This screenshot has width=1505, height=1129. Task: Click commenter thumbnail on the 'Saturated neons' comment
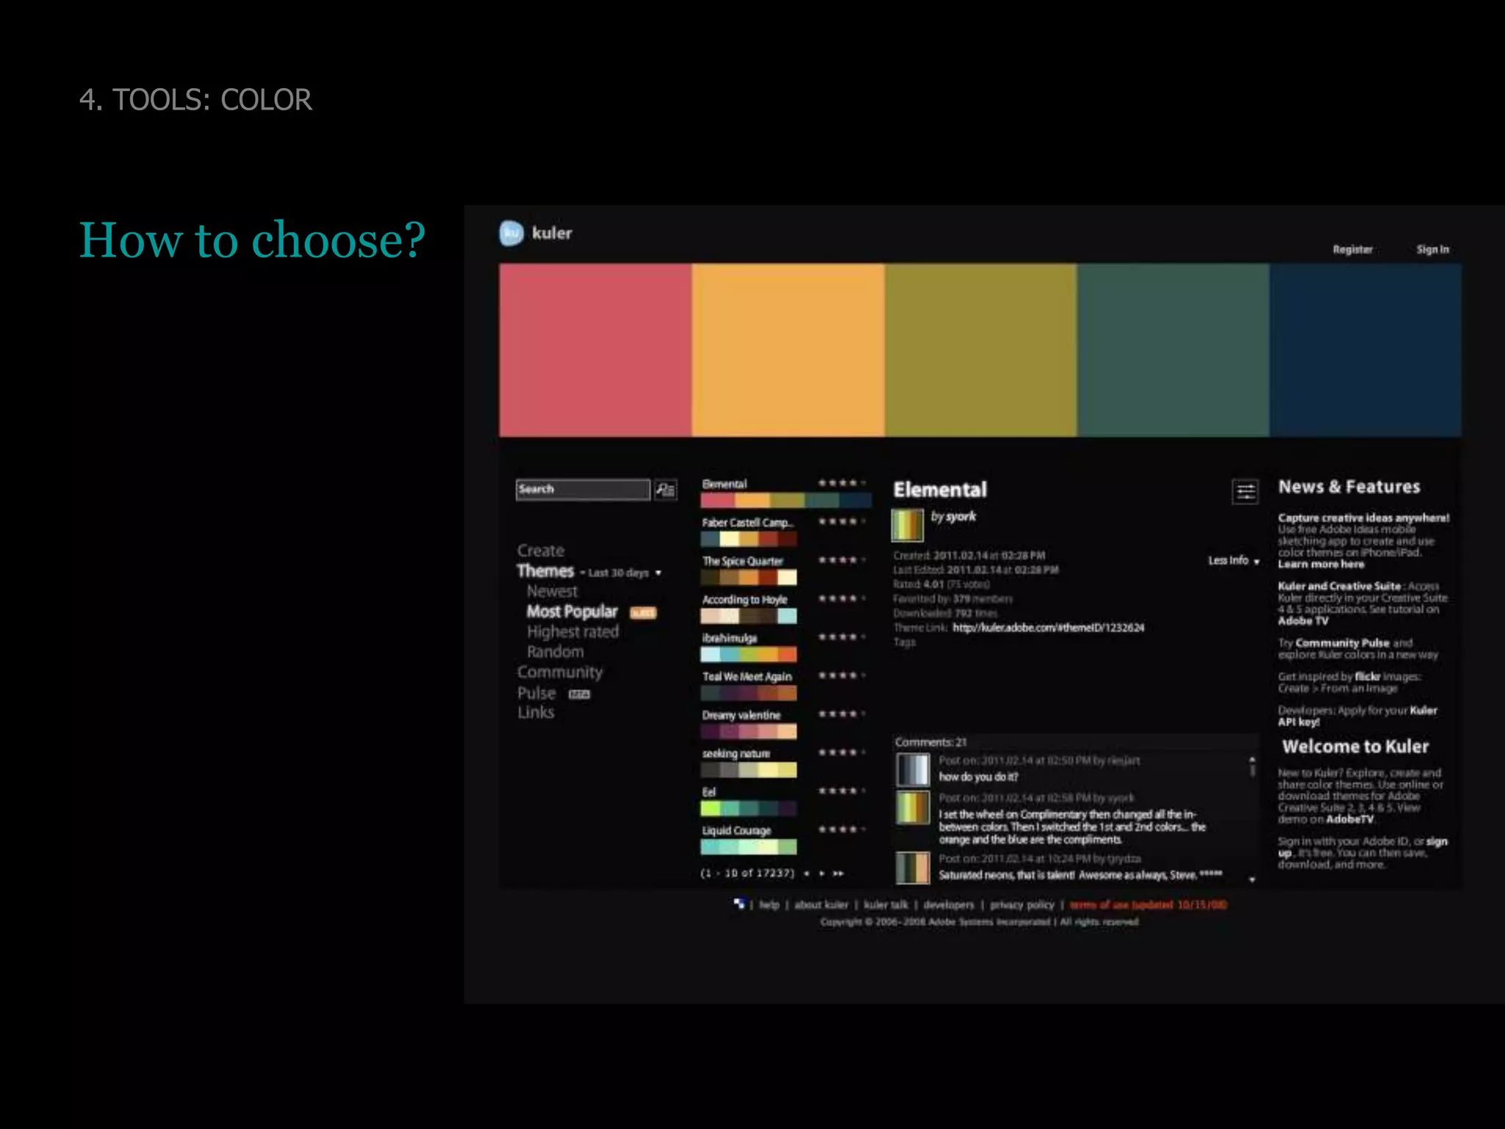pyautogui.click(x=913, y=867)
